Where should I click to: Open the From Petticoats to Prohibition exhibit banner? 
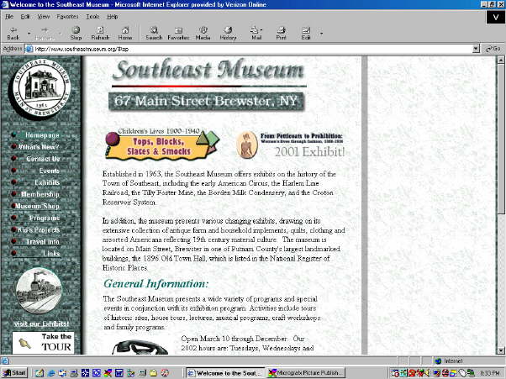(x=290, y=145)
